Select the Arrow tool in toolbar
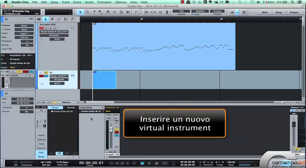The width and height of the screenshot is (306, 168). 80,12
